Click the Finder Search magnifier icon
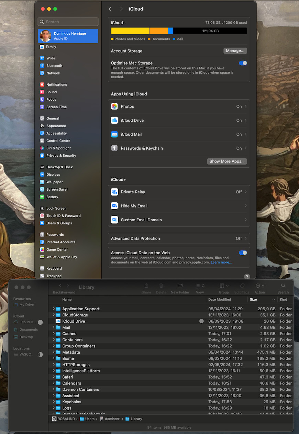The height and width of the screenshot is (434, 299). (283, 286)
